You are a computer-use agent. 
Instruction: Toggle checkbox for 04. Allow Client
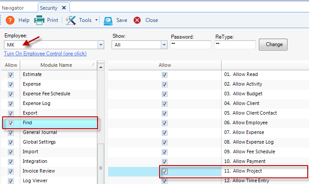pyautogui.click(x=164, y=104)
